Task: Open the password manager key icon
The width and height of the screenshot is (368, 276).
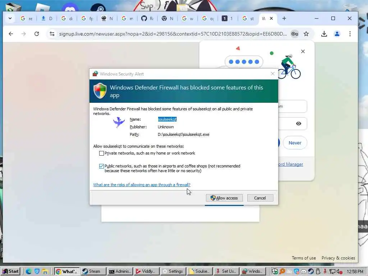Action: pos(295,34)
